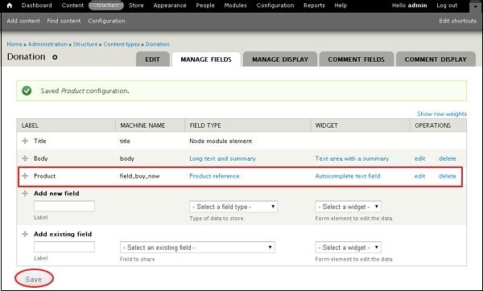Click Autocomplete text field widget link
The width and height of the screenshot is (483, 291).
[348, 176]
